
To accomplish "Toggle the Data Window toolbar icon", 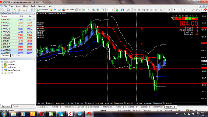I will (19, 10).
